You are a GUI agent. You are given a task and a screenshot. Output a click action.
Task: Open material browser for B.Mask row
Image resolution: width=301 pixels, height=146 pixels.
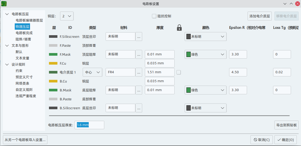pos(139,90)
